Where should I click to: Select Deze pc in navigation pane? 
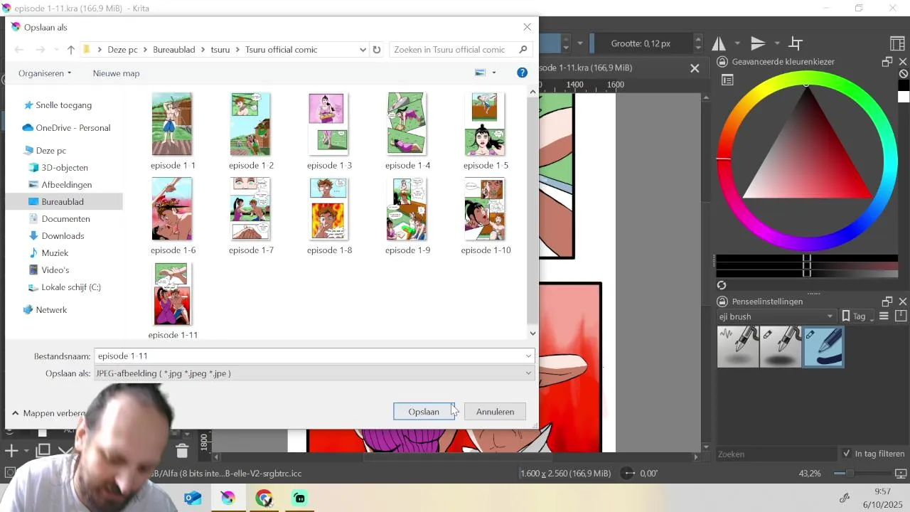click(x=50, y=151)
